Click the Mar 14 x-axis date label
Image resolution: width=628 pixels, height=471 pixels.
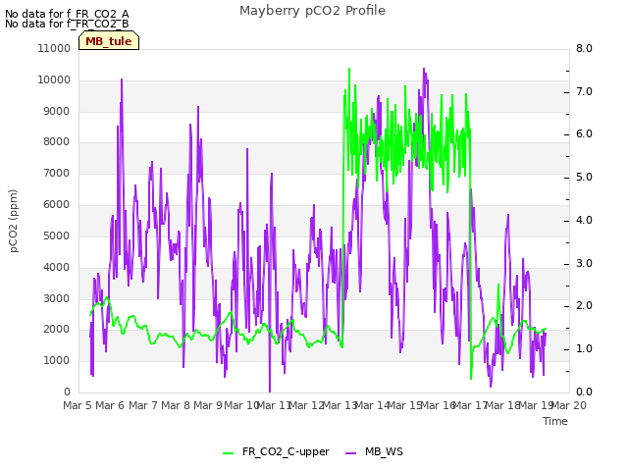pyautogui.click(x=372, y=405)
